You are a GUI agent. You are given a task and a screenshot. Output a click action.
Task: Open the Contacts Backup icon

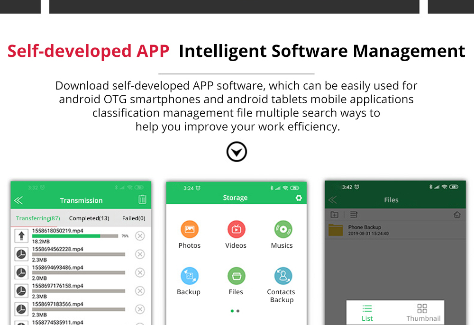point(283,276)
